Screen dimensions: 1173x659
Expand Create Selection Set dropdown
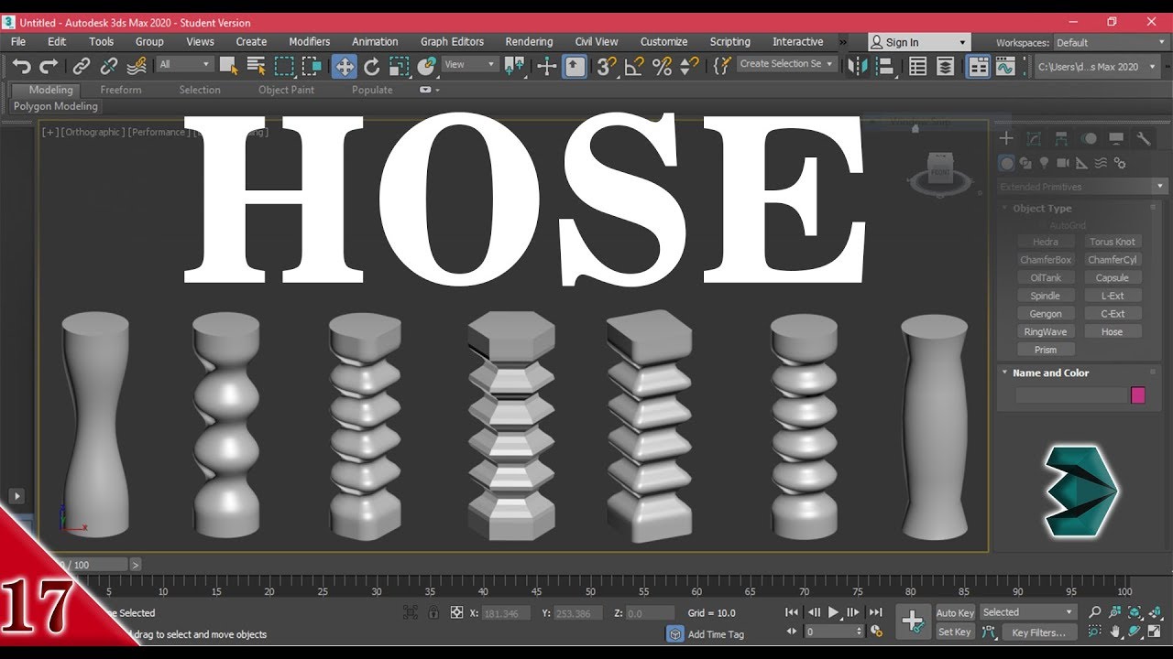pos(787,64)
